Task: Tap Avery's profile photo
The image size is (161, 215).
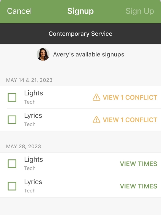Action: 43,54
